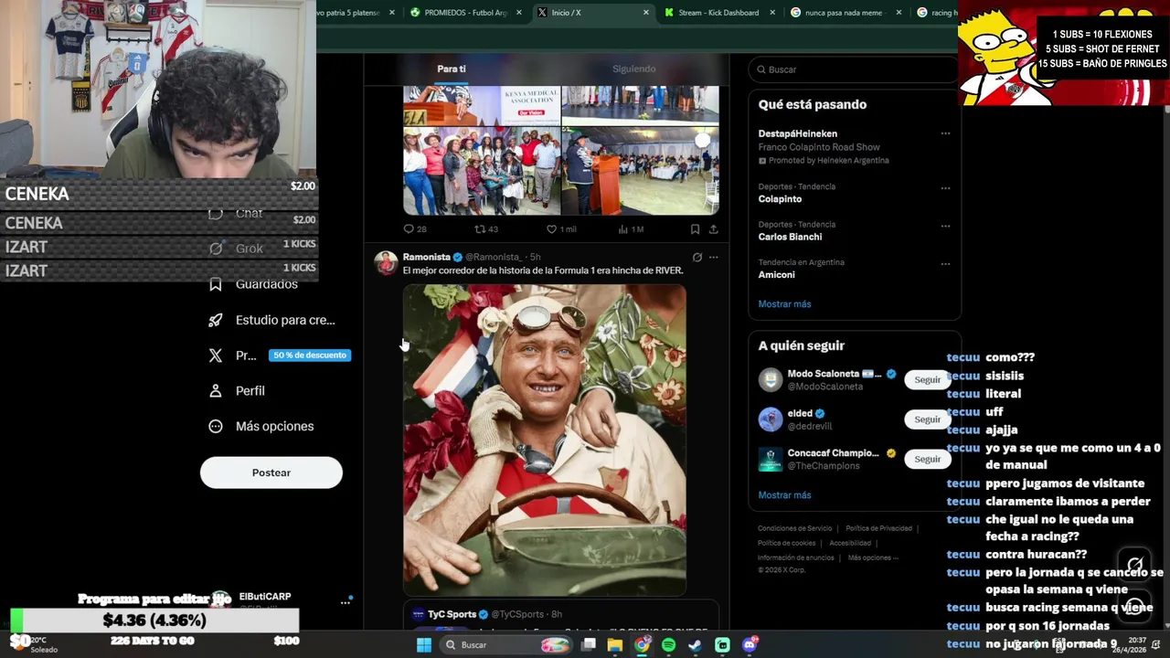Screen dimensions: 1170x658
Task: Click Windows taskbar search box
Action: [505, 644]
